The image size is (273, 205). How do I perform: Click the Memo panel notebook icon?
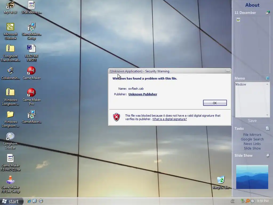[268, 78]
